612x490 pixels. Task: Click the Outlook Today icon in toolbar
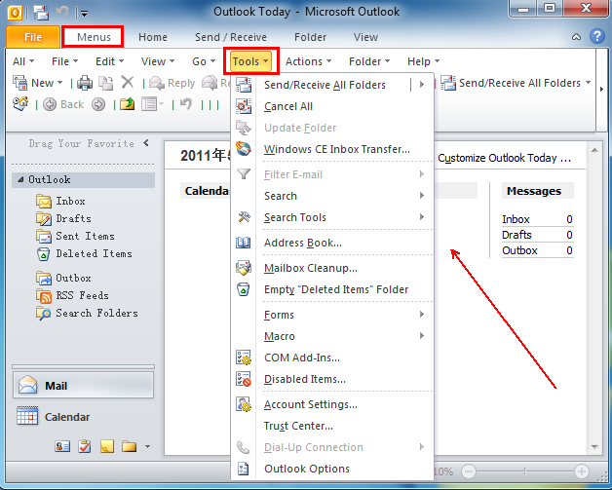(20, 104)
